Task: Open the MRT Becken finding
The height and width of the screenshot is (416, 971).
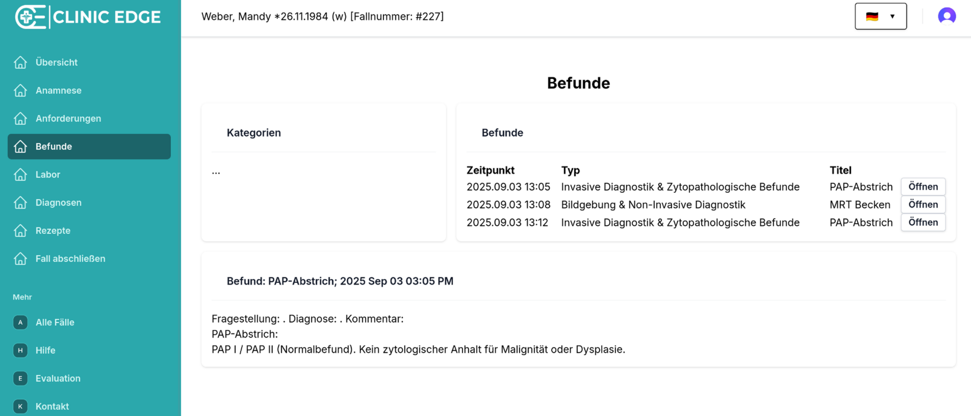Action: click(x=923, y=204)
